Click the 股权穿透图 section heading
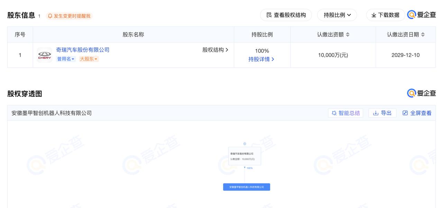The height and width of the screenshot is (208, 442). click(25, 94)
